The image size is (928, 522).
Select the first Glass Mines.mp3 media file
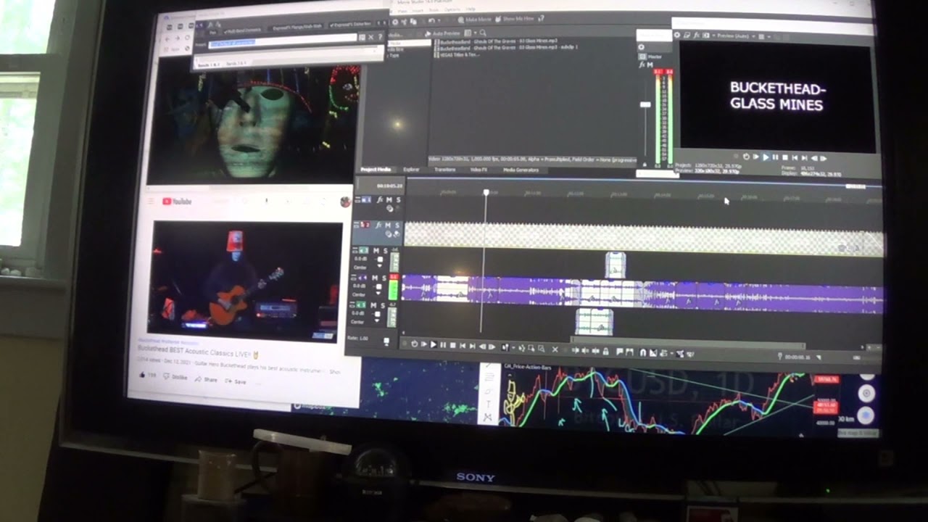click(x=497, y=41)
